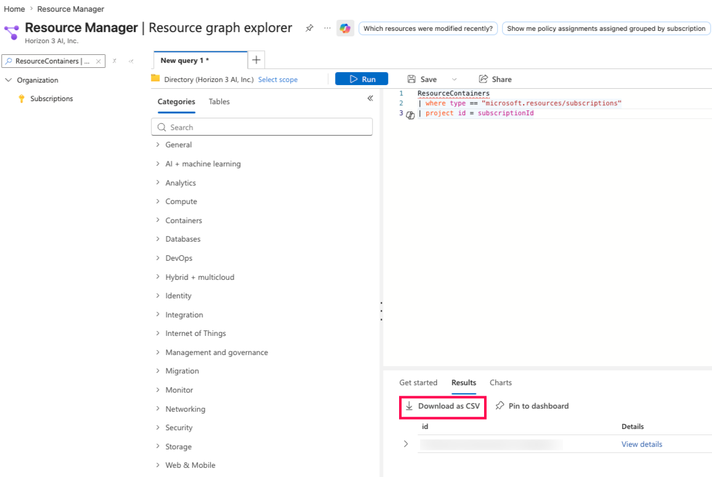This screenshot has height=477, width=712.
Task: Pin Resource graph explorer page
Action: (x=309, y=28)
